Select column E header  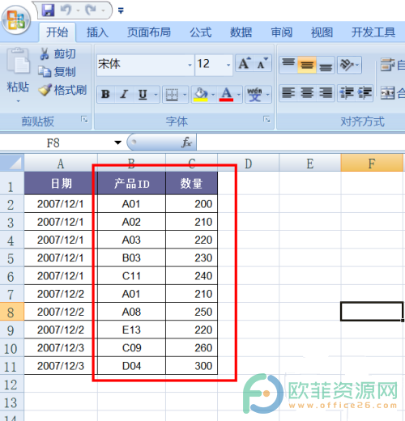click(310, 163)
